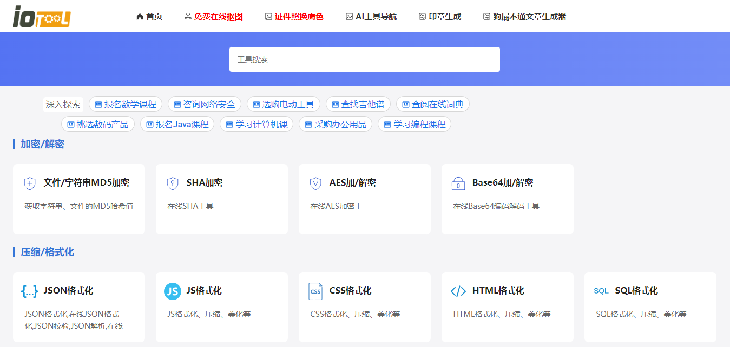Click the SQL icon
Viewport: 730px width, 347px height.
point(601,291)
